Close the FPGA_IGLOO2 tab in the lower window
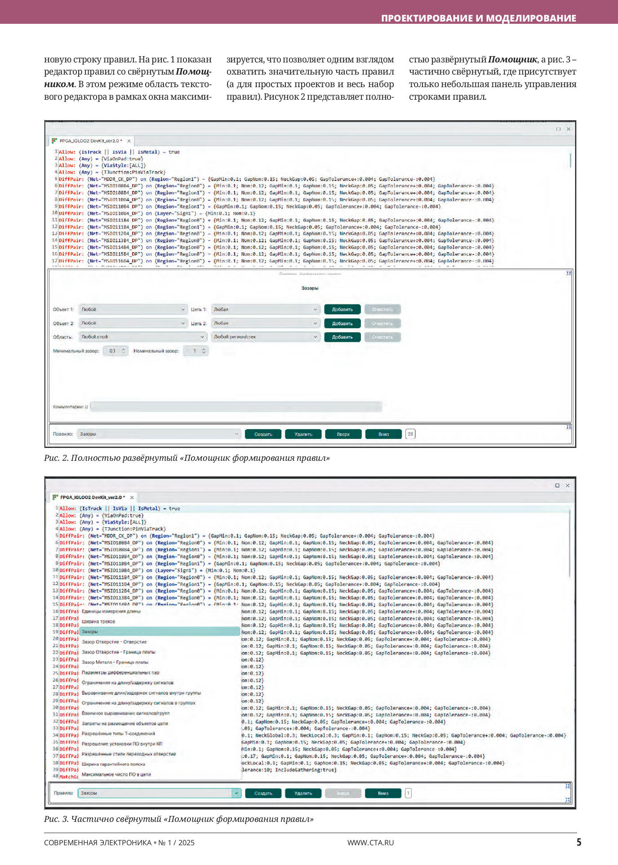This screenshot has width=618, height=865. pos(132,497)
